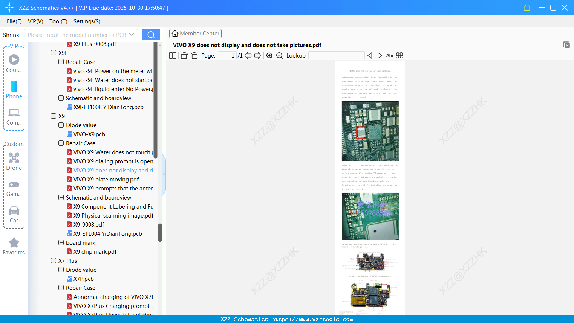This screenshot has width=574, height=323.
Task: Open VIVO-X9.pcb diode value file
Action: [x=89, y=134]
